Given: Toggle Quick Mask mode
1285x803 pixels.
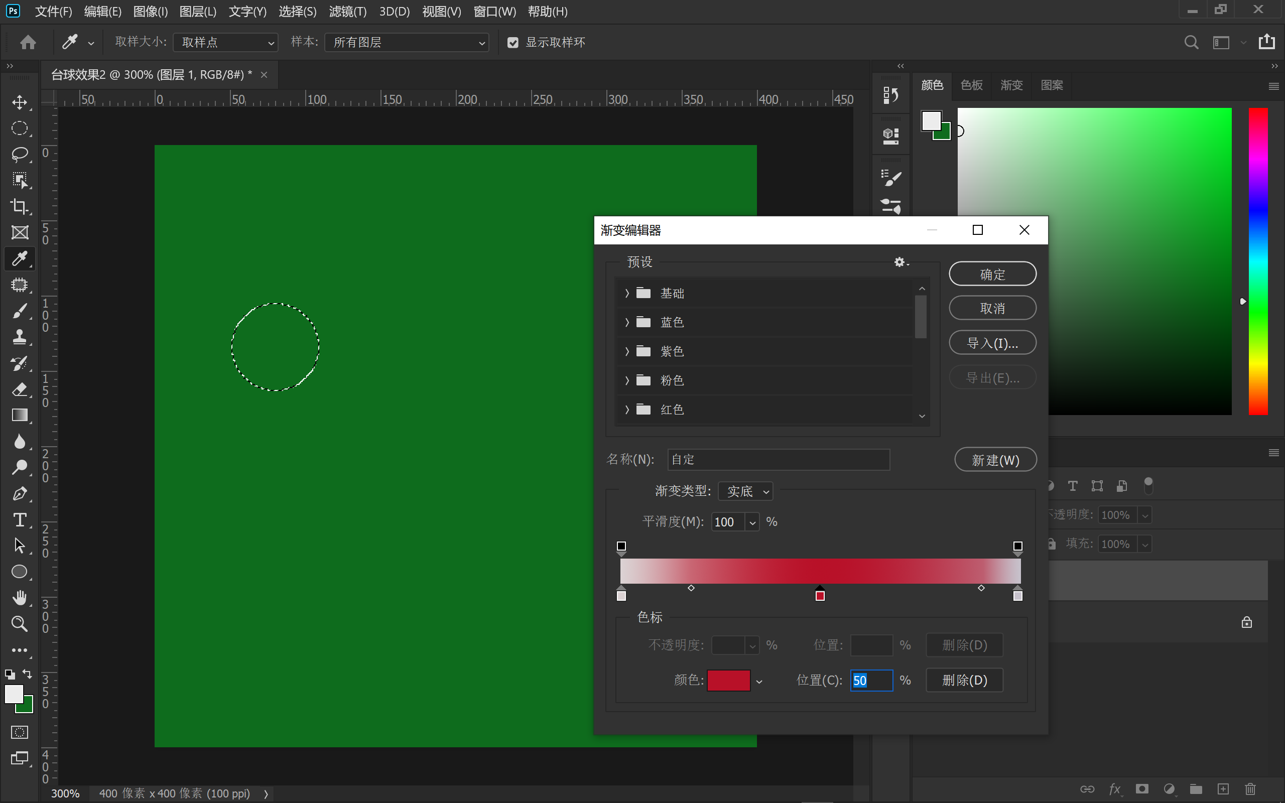Looking at the screenshot, I should click(20, 733).
